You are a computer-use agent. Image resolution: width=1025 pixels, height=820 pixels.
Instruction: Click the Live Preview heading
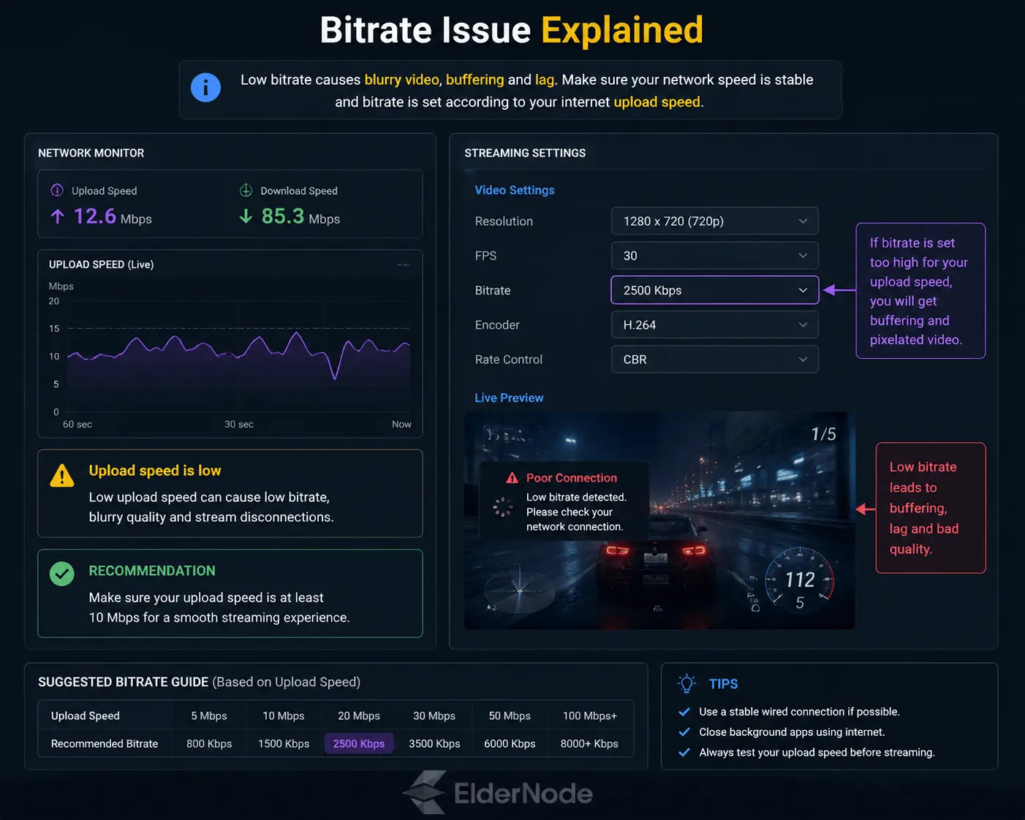pos(509,398)
